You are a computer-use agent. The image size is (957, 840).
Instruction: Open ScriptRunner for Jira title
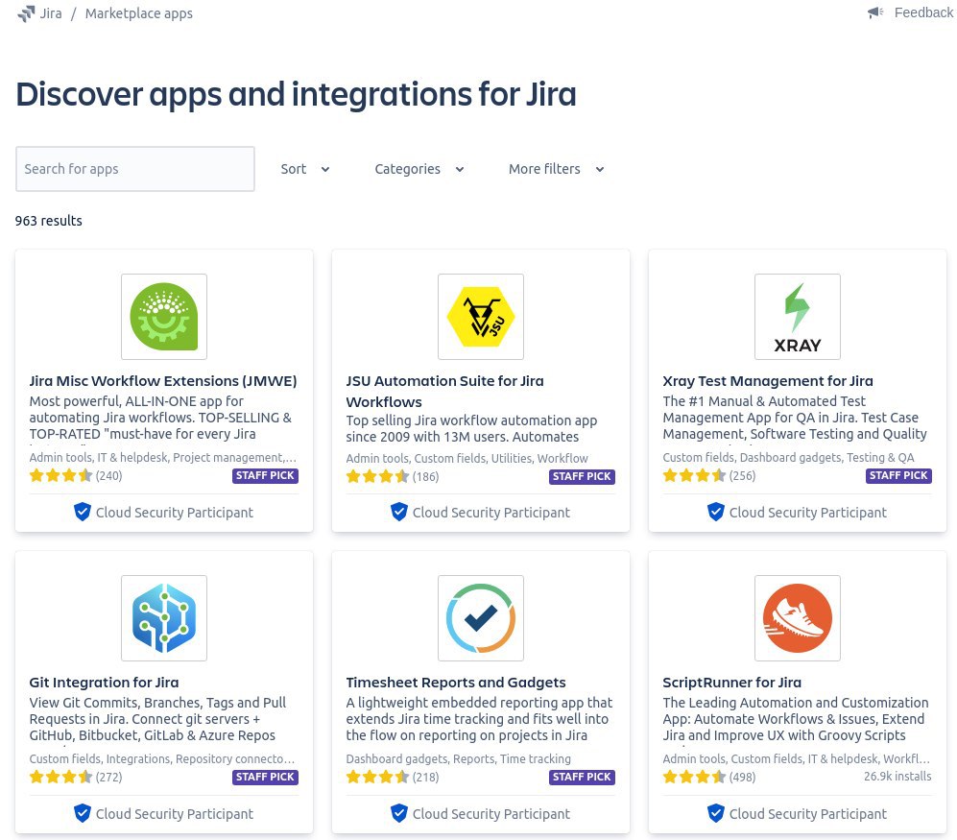tap(731, 683)
